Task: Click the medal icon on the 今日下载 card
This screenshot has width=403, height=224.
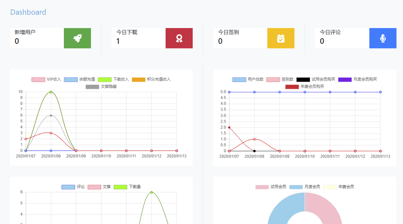Action: point(179,38)
